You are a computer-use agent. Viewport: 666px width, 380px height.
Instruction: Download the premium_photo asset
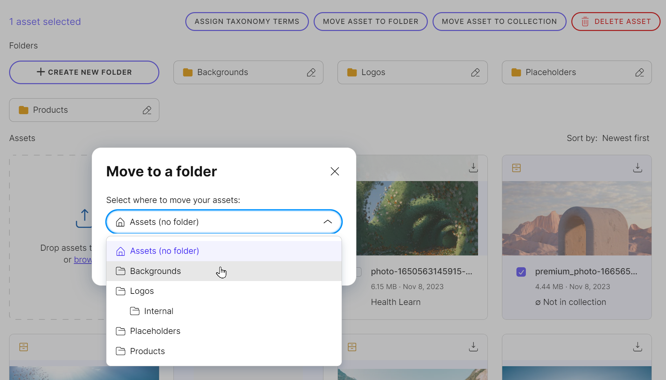[x=637, y=168]
